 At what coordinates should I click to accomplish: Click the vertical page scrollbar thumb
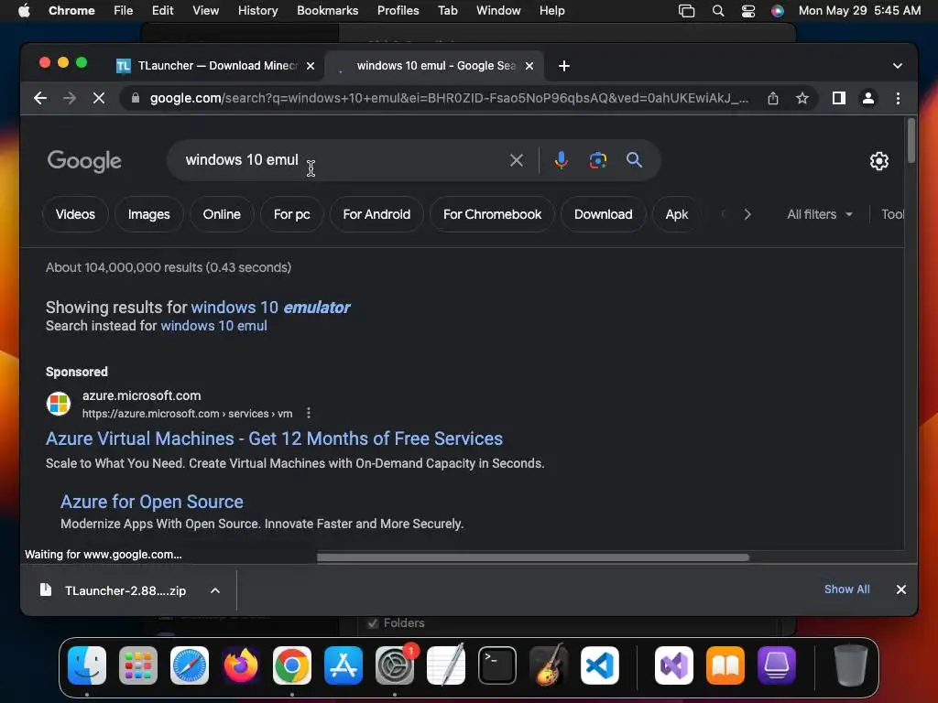[911, 140]
